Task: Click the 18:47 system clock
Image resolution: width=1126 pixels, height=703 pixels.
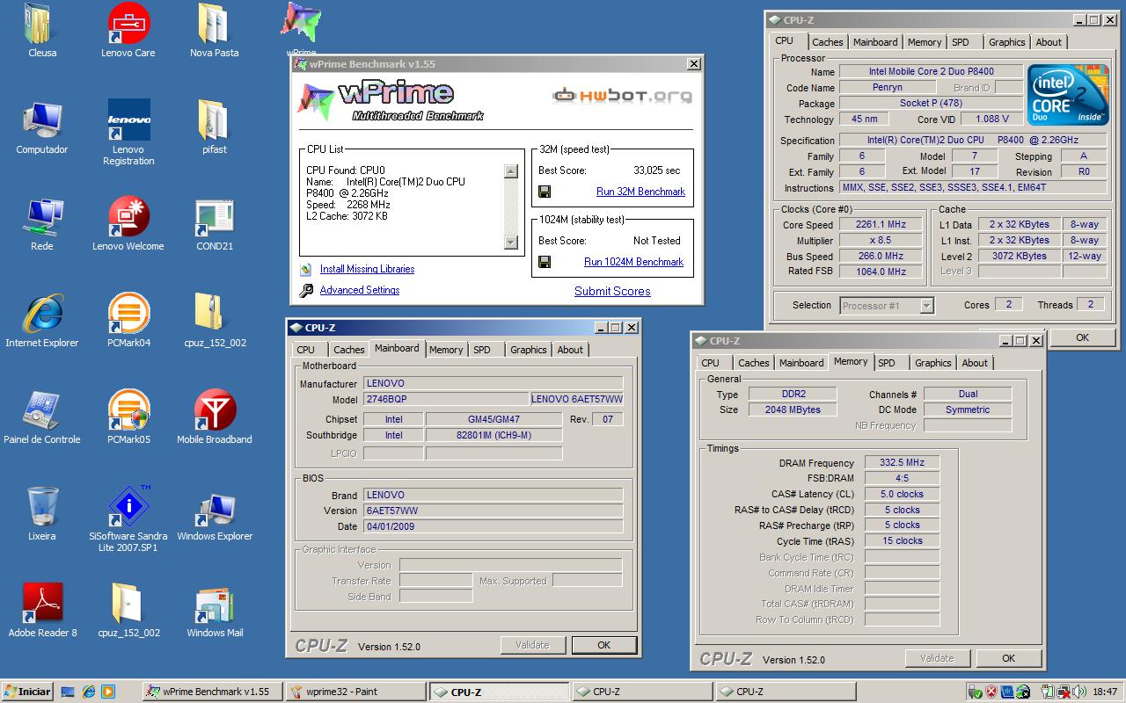Action: pyautogui.click(x=1104, y=692)
